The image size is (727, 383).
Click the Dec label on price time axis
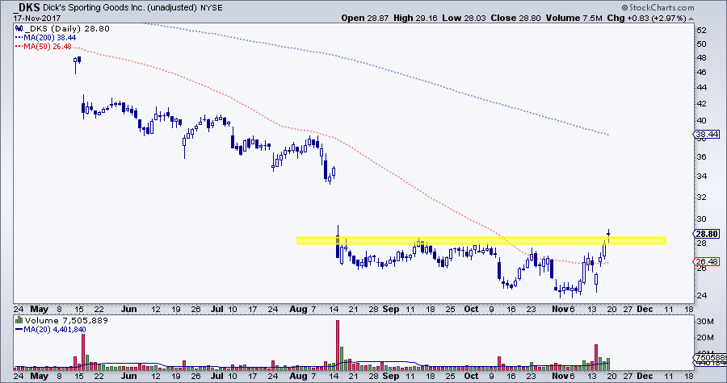click(646, 309)
